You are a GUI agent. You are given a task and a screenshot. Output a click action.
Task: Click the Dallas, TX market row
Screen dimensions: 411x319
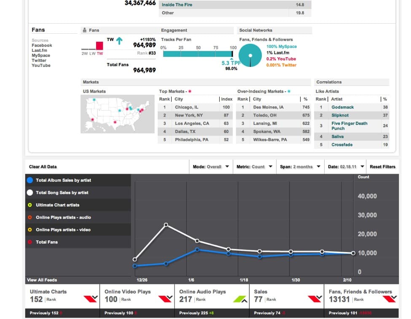click(x=195, y=131)
